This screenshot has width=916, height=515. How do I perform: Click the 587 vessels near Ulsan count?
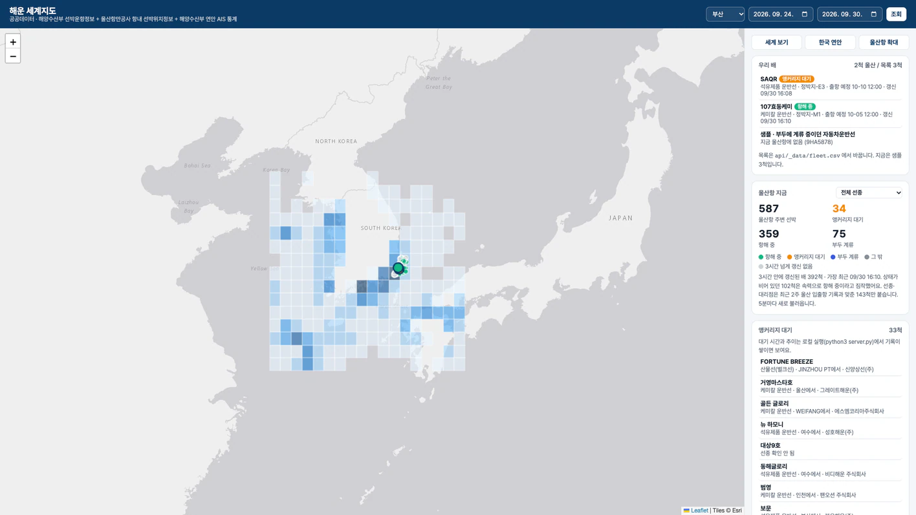tap(769, 209)
